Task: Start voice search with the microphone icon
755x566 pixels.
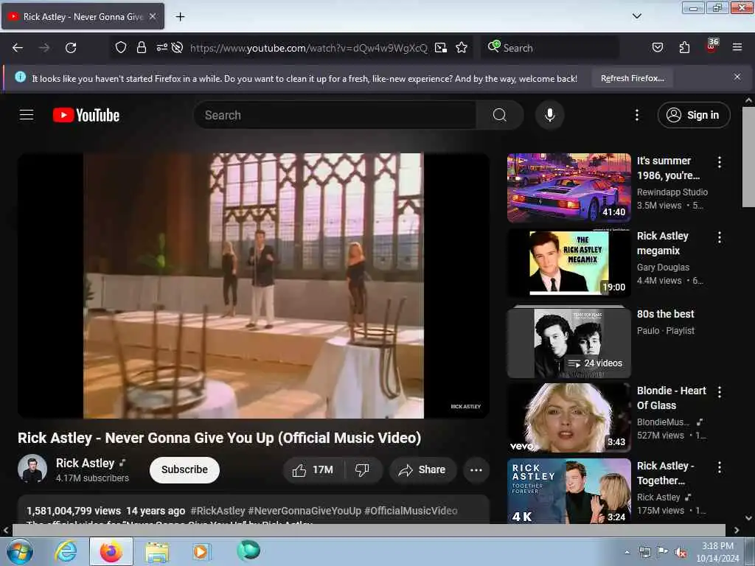Action: coord(549,115)
